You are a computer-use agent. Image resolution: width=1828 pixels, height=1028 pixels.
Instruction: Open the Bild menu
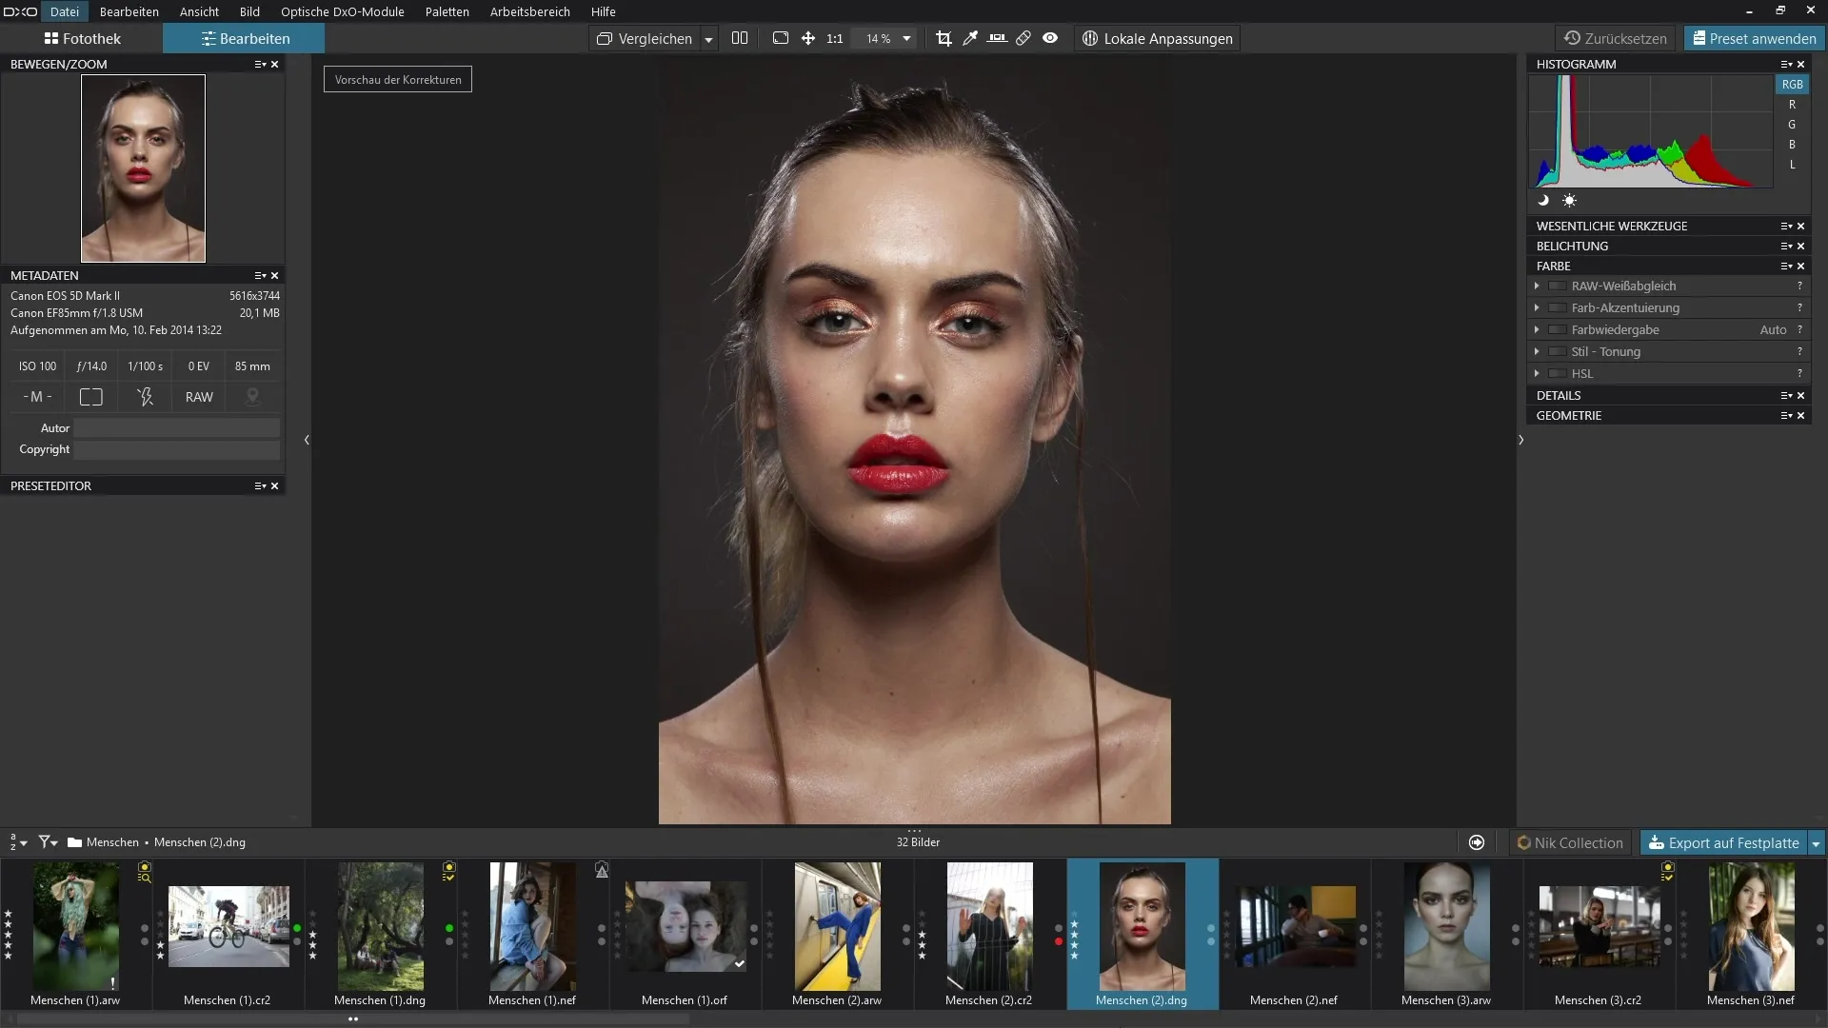249,11
